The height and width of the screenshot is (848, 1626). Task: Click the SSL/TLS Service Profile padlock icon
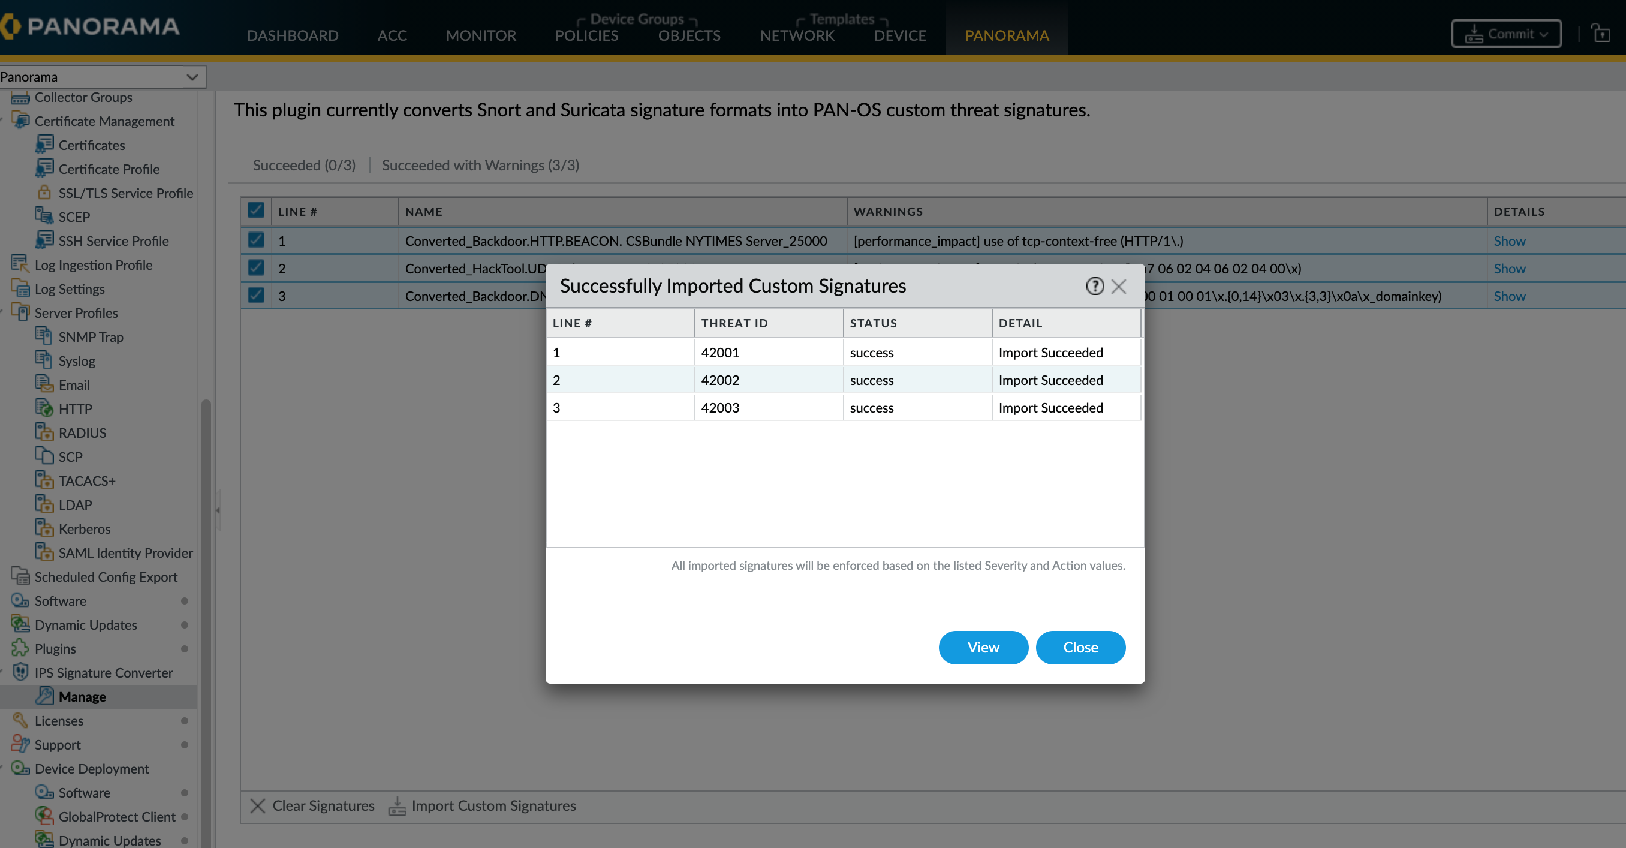pyautogui.click(x=44, y=192)
